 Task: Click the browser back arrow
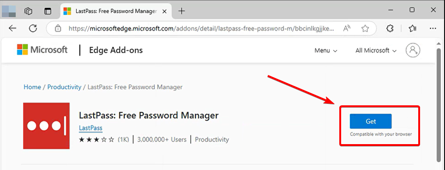[12, 28]
